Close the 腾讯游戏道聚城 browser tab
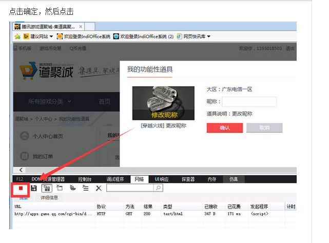Image resolution: width=329 pixels, height=243 pixels. [81, 27]
